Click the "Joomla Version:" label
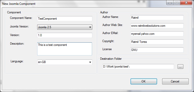The width and height of the screenshot is (194, 92). [x=19, y=26]
